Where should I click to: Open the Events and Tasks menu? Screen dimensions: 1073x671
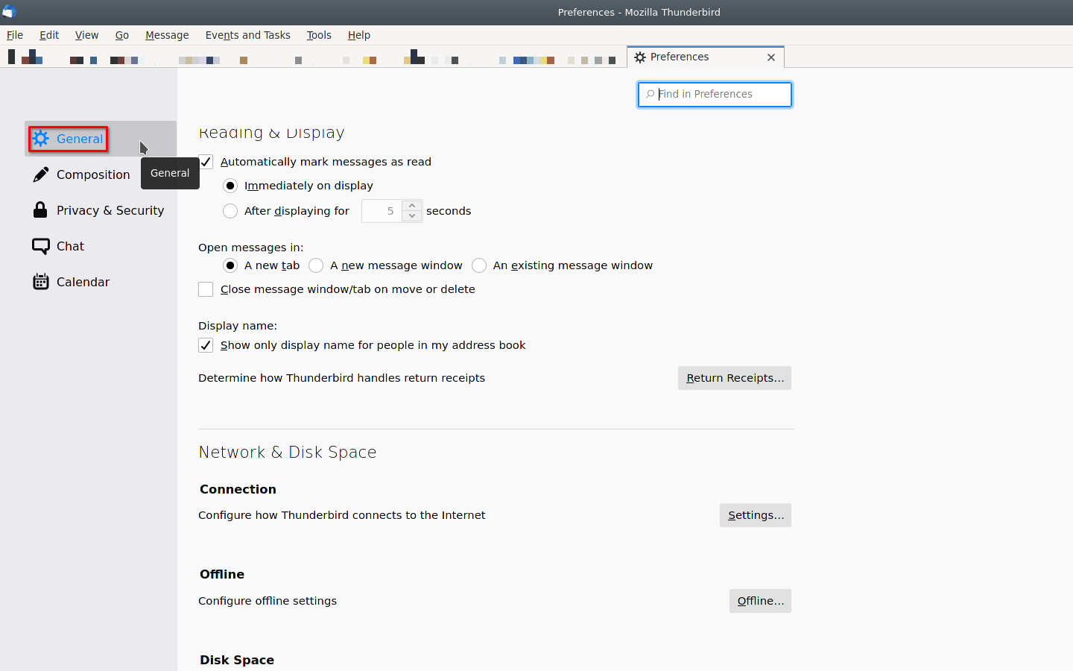(x=247, y=35)
